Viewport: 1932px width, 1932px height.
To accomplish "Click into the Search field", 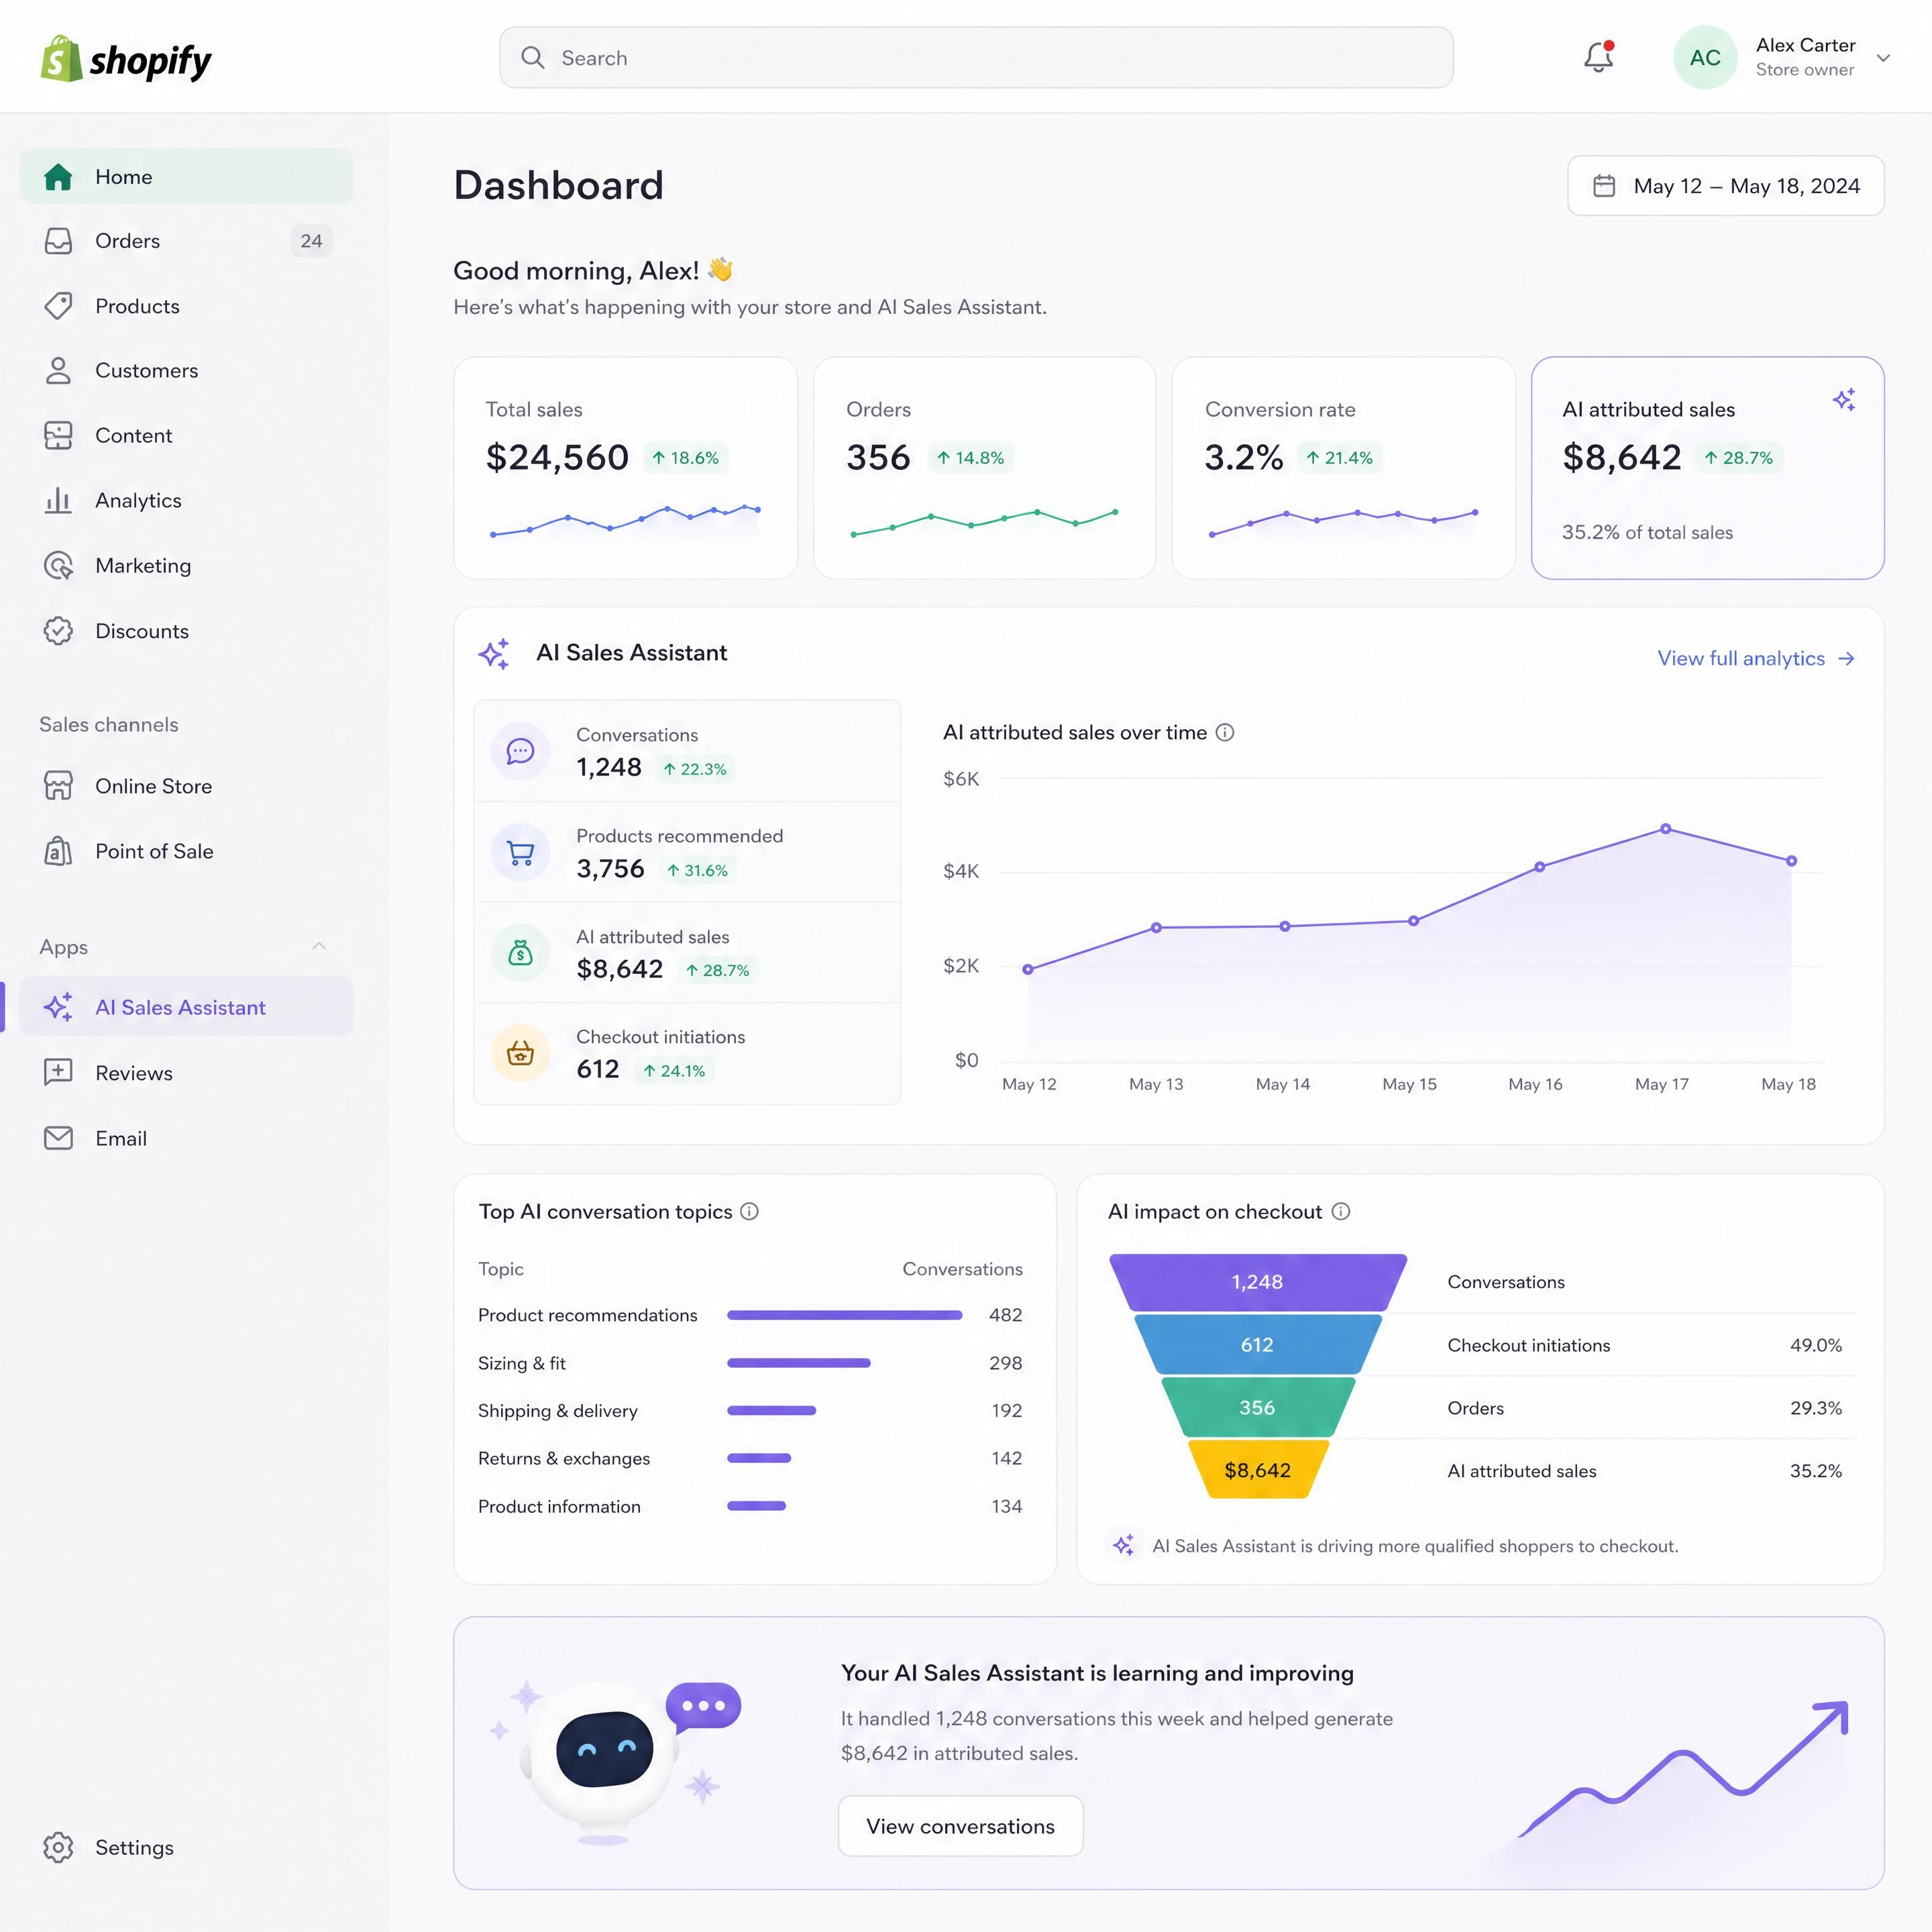I will (x=976, y=58).
